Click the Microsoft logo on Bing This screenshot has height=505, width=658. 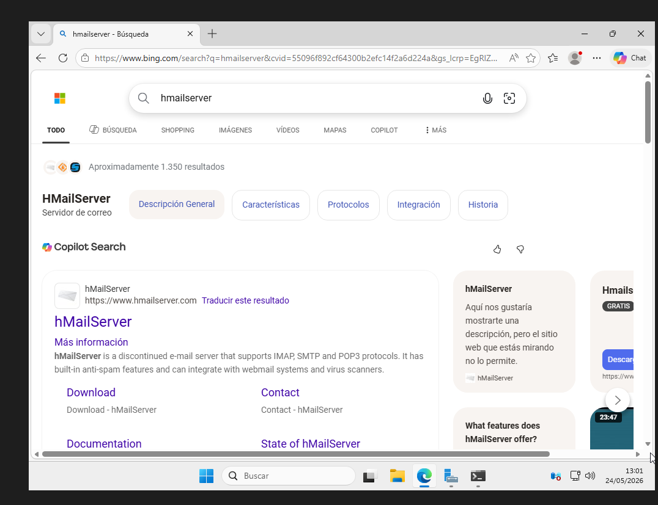click(x=60, y=98)
